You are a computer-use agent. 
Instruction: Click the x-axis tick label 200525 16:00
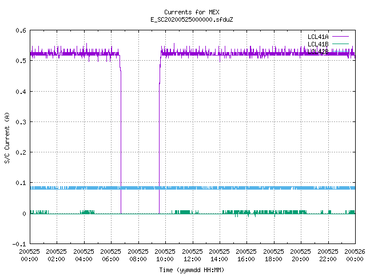[246, 255]
